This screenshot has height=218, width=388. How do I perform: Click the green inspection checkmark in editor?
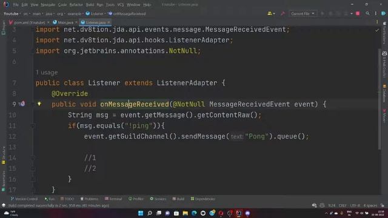pos(376,30)
